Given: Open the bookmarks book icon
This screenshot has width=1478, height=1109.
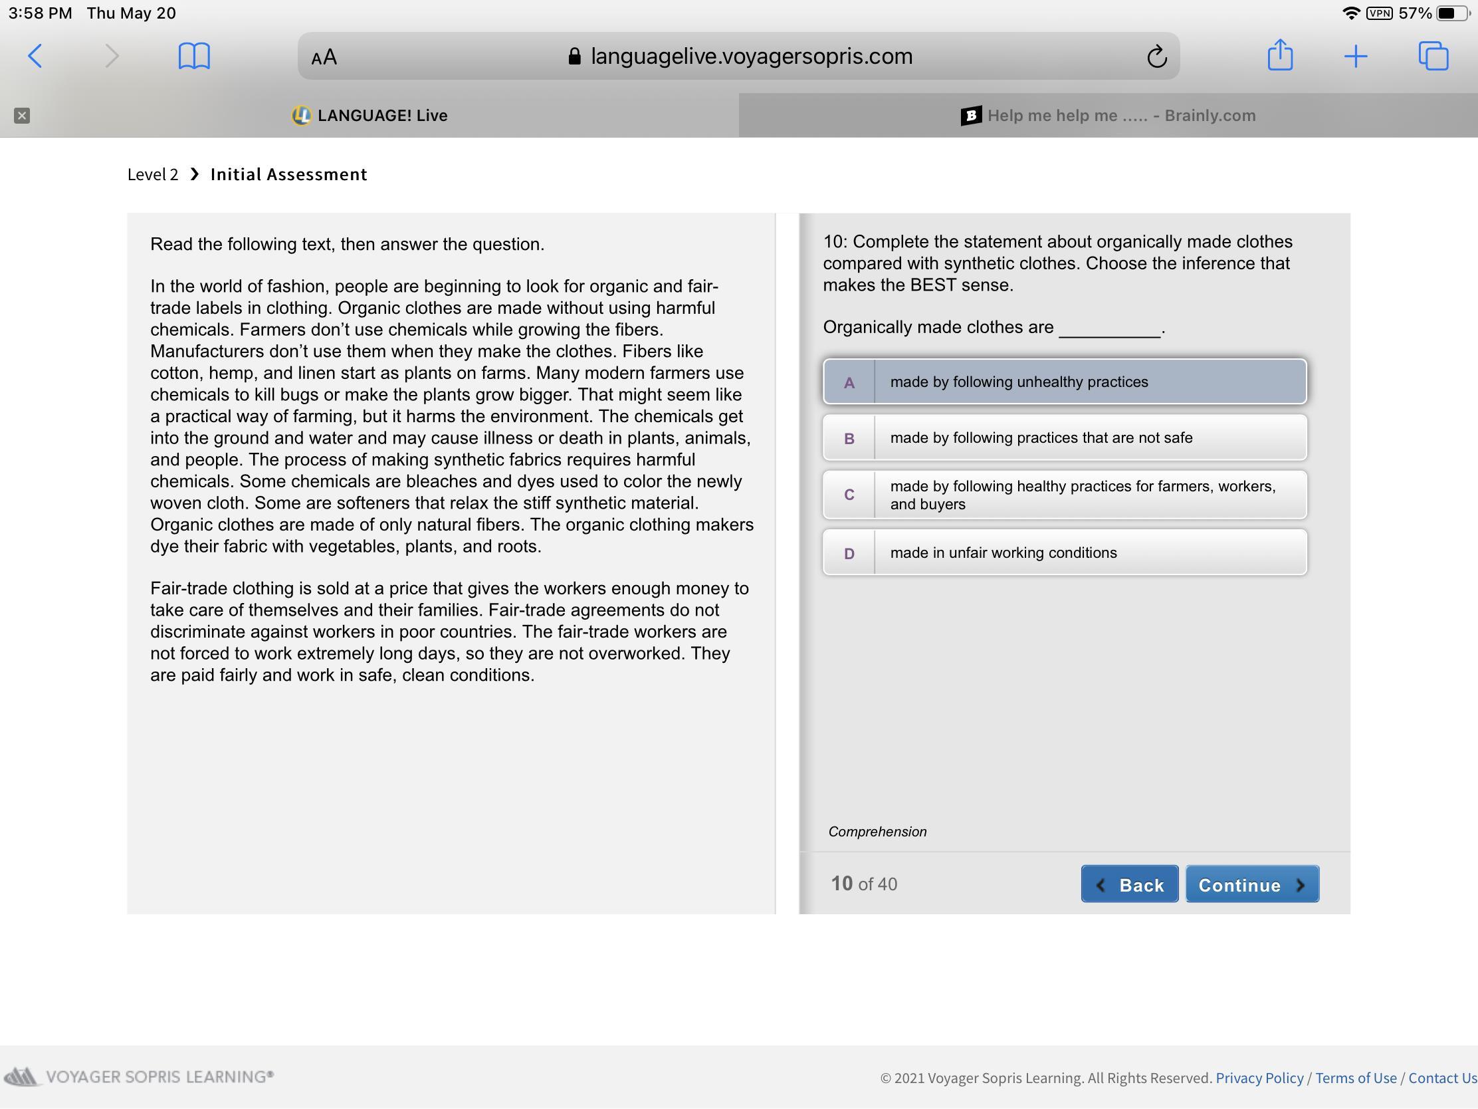Looking at the screenshot, I should (194, 56).
